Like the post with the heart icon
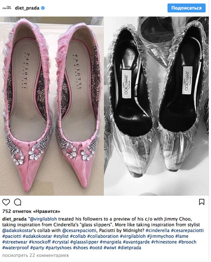Image resolution: width=211 pixels, height=262 pixels. point(6,202)
